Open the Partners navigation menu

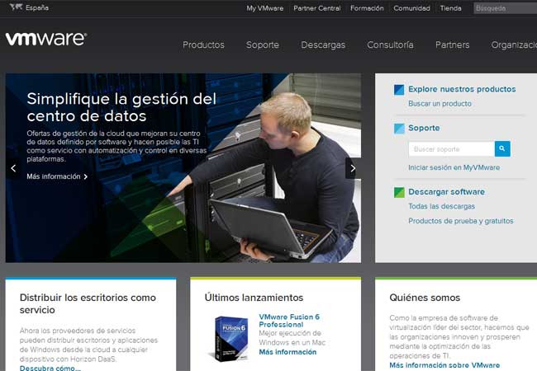coord(453,45)
